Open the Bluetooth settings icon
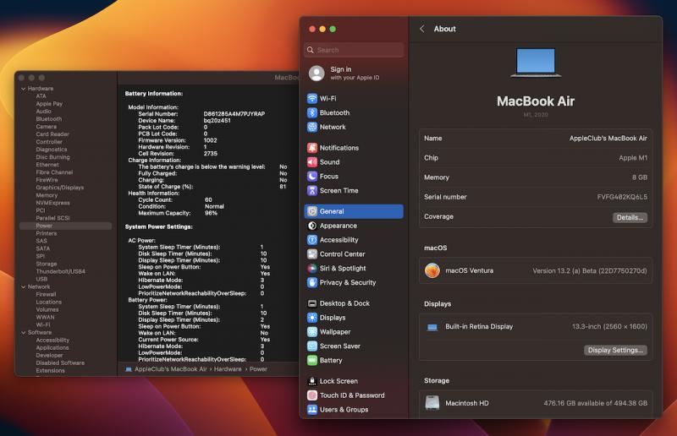The height and width of the screenshot is (436, 677). [x=311, y=112]
